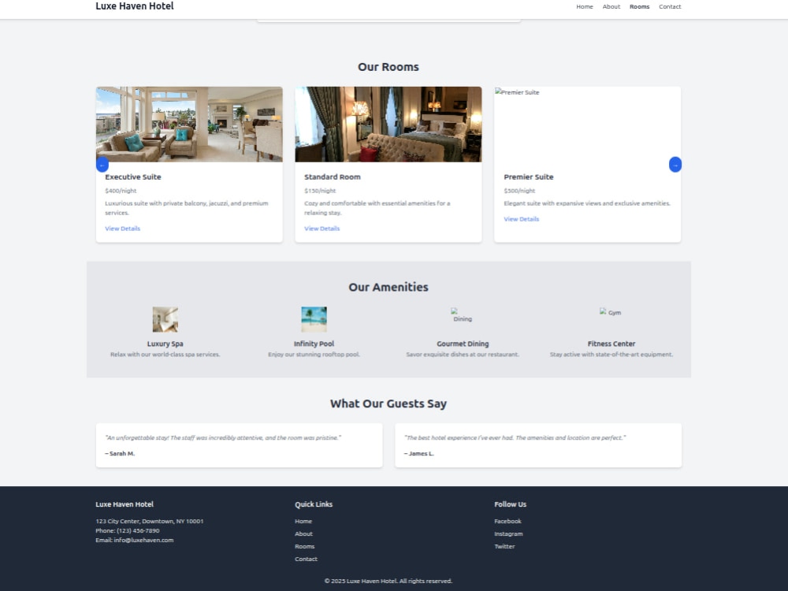Image resolution: width=788 pixels, height=591 pixels.
Task: View details of the Premier Suite
Action: (521, 219)
